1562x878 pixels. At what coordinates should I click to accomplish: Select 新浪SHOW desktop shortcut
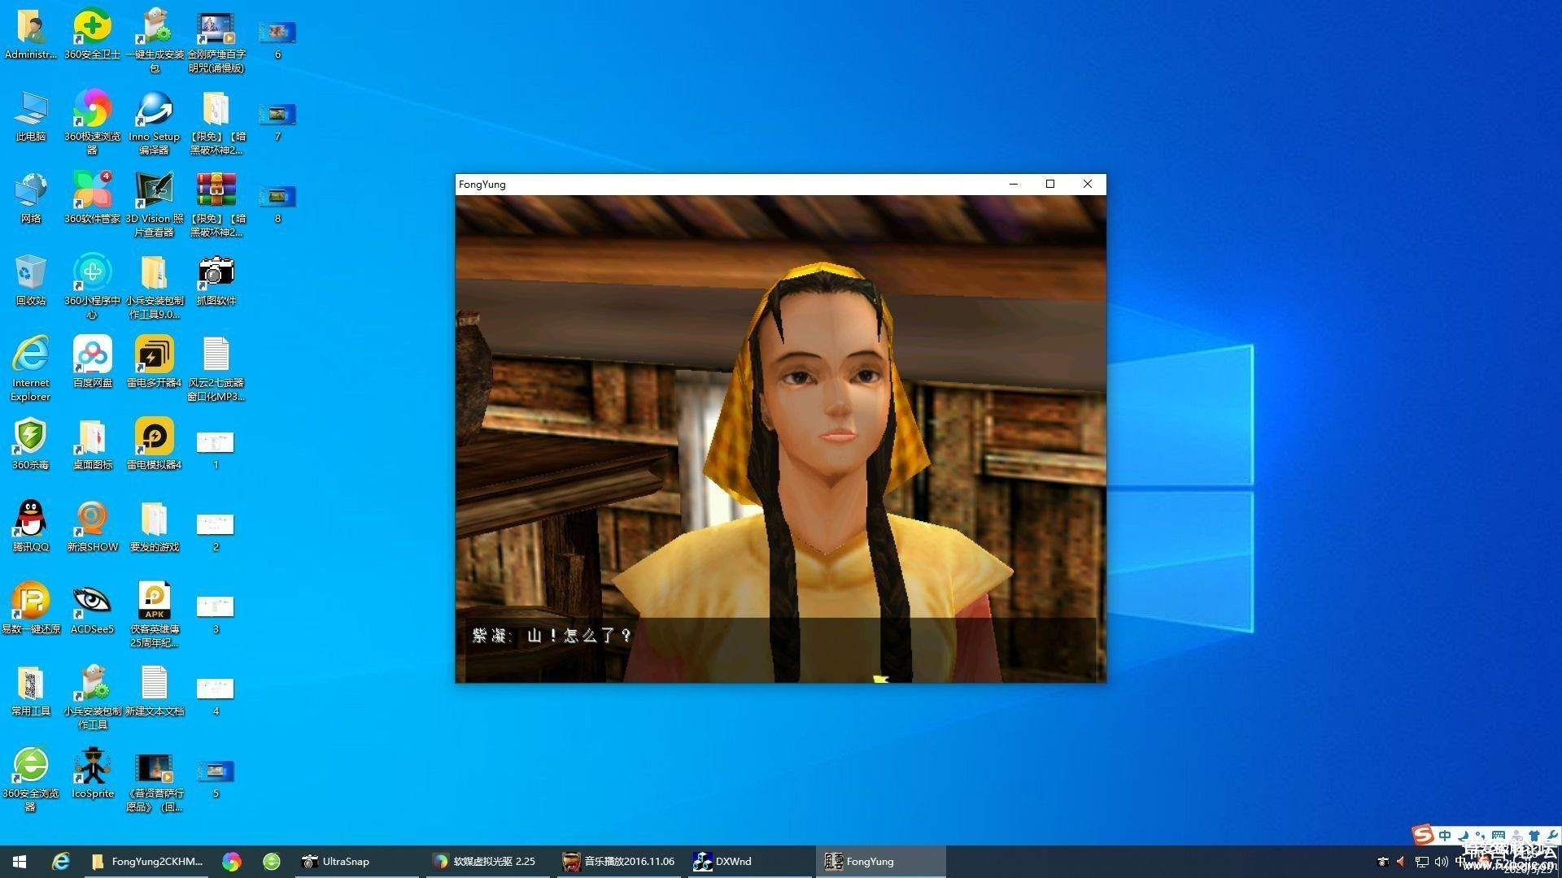(92, 527)
